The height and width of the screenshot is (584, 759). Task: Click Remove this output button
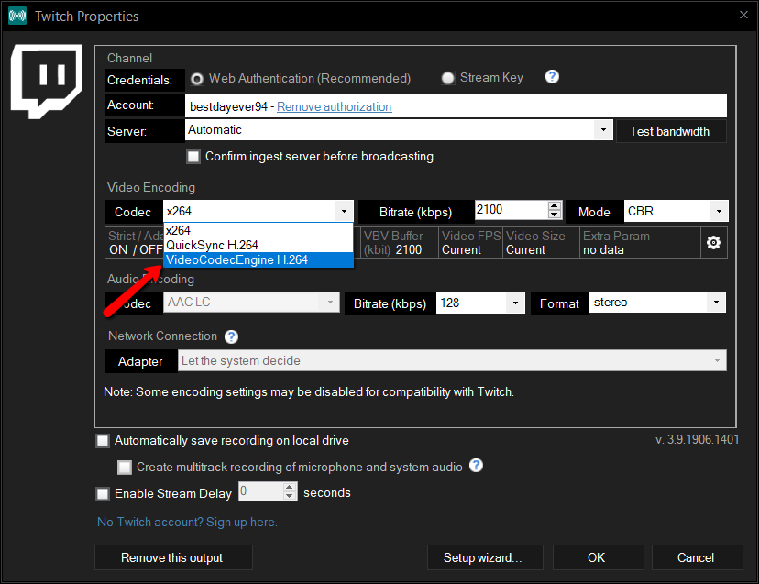click(173, 557)
